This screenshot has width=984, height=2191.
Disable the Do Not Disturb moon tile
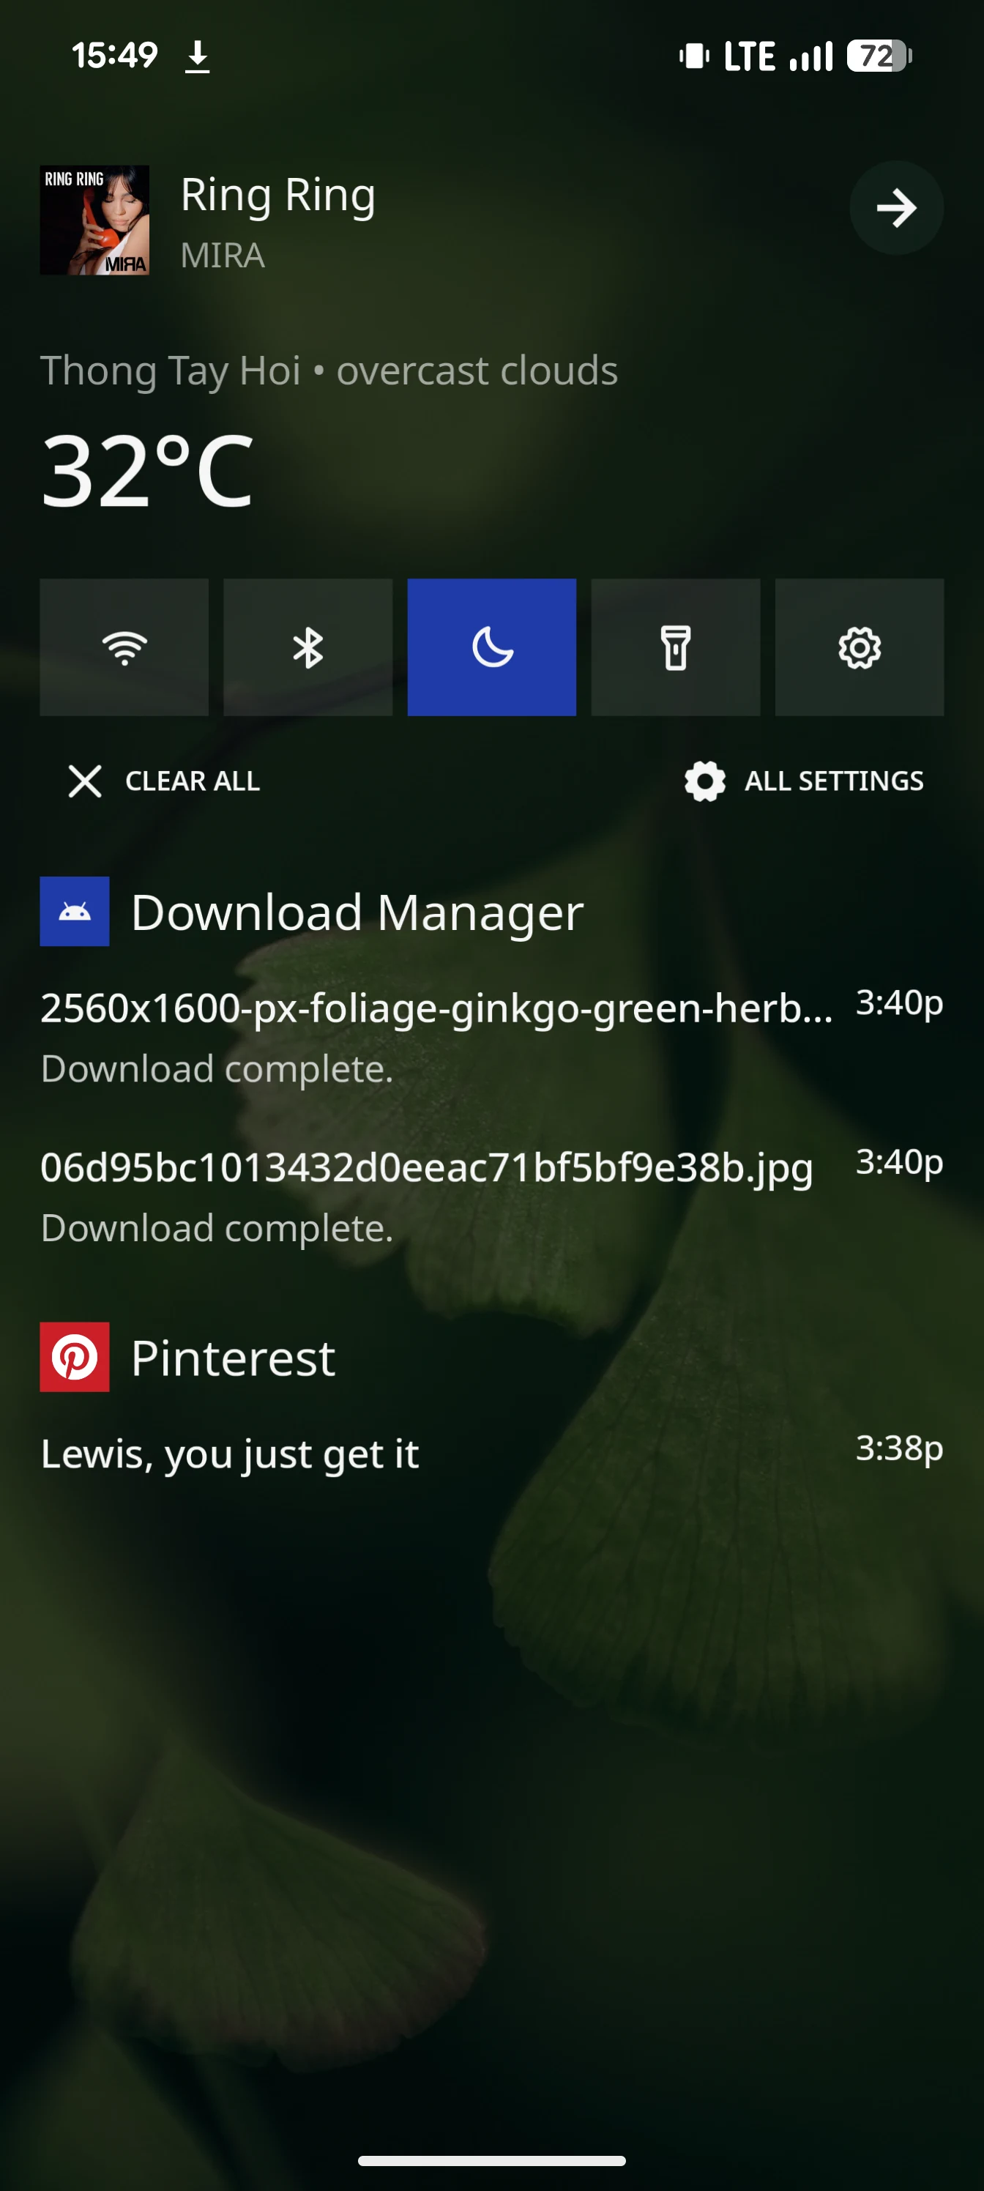click(491, 647)
